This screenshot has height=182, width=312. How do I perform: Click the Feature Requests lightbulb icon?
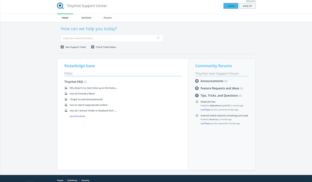click(x=197, y=88)
